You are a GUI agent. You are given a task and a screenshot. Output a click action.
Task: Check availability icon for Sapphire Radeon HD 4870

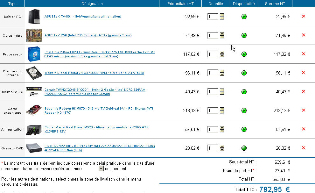[244, 111]
